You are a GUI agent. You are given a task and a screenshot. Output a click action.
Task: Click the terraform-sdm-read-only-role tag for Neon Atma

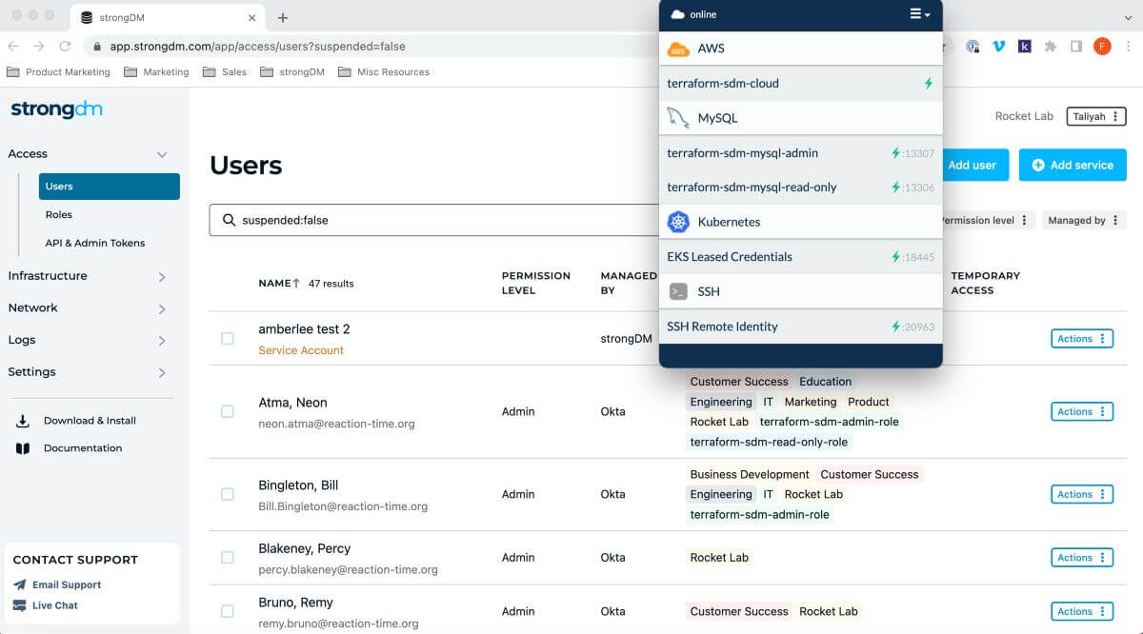pyautogui.click(x=769, y=442)
